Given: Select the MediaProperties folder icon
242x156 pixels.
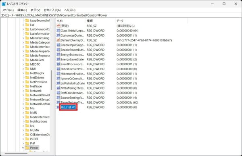Looking at the screenshot, I should (x=27, y=51).
